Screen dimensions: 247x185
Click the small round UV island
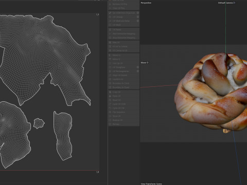39,123
